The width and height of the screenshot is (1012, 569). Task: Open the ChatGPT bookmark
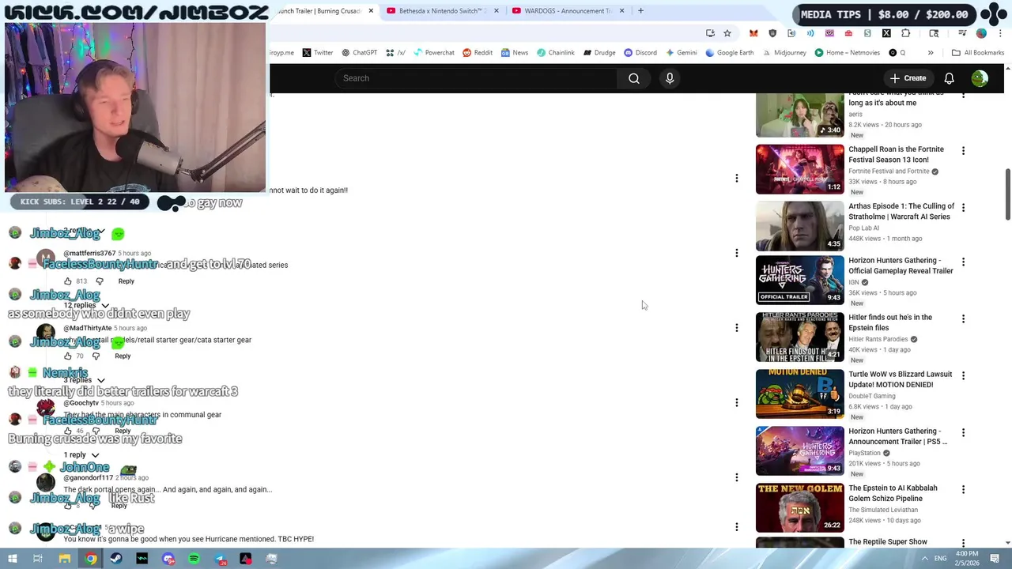tap(359, 53)
